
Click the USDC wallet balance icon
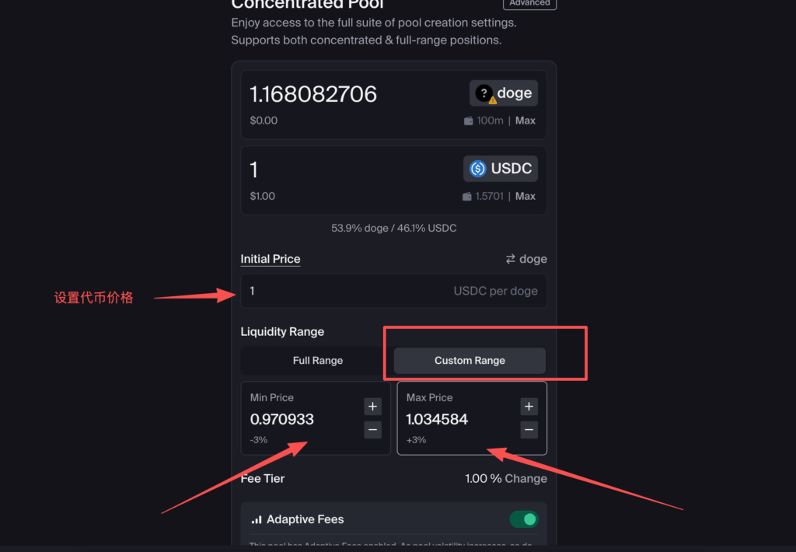pyautogui.click(x=468, y=197)
